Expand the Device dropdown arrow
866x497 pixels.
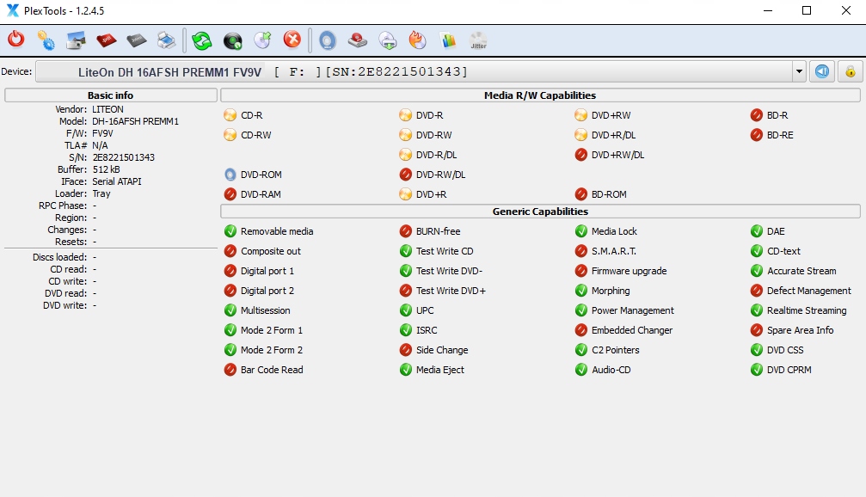coord(799,71)
